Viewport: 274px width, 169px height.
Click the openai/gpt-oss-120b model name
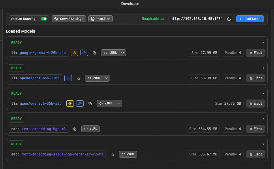pyautogui.click(x=40, y=78)
